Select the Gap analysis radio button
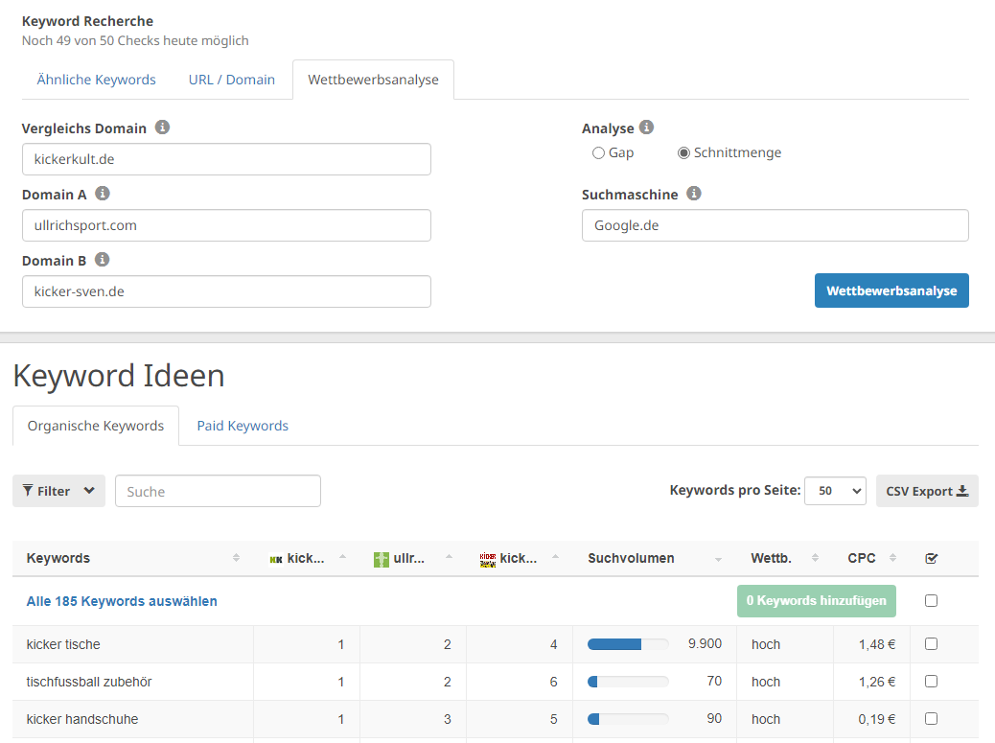995x743 pixels. click(598, 153)
